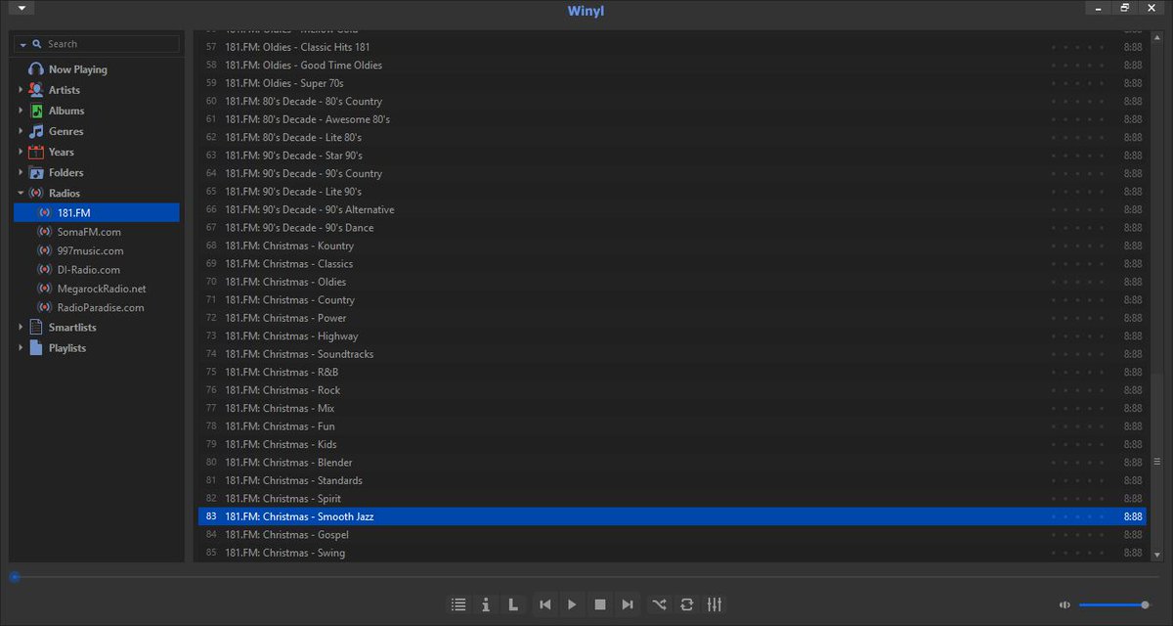Expand the Albums tree node

click(x=21, y=111)
